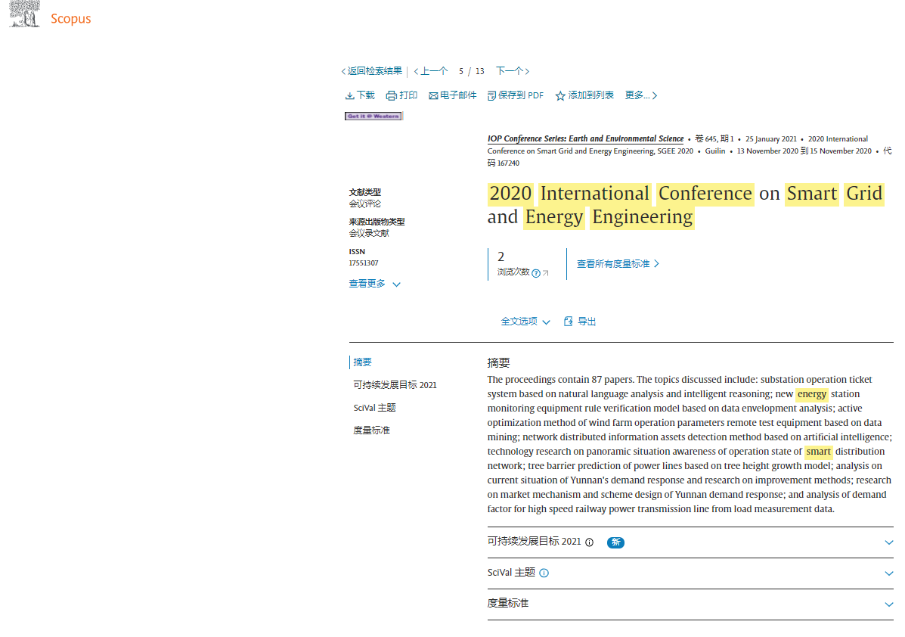905x637 pixels.
Task: Click the 保存到 PDF icon
Action: click(491, 96)
